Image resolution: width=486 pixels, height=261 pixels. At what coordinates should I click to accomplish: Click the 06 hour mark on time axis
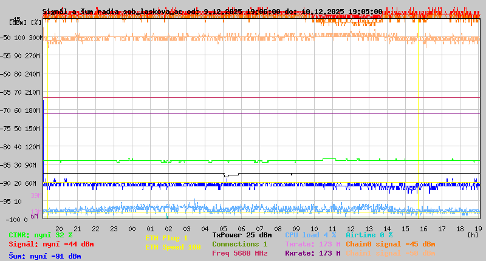(x=241, y=229)
